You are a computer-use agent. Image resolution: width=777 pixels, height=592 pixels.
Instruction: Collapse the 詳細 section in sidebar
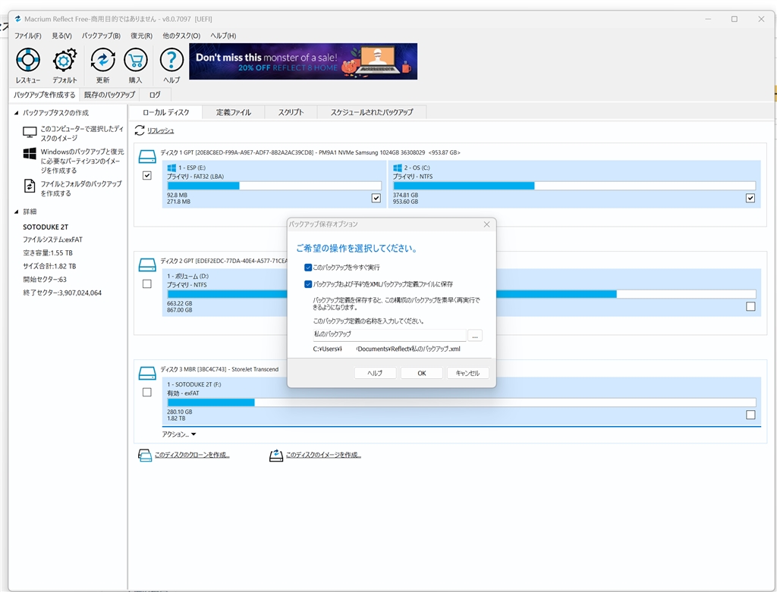tap(17, 211)
